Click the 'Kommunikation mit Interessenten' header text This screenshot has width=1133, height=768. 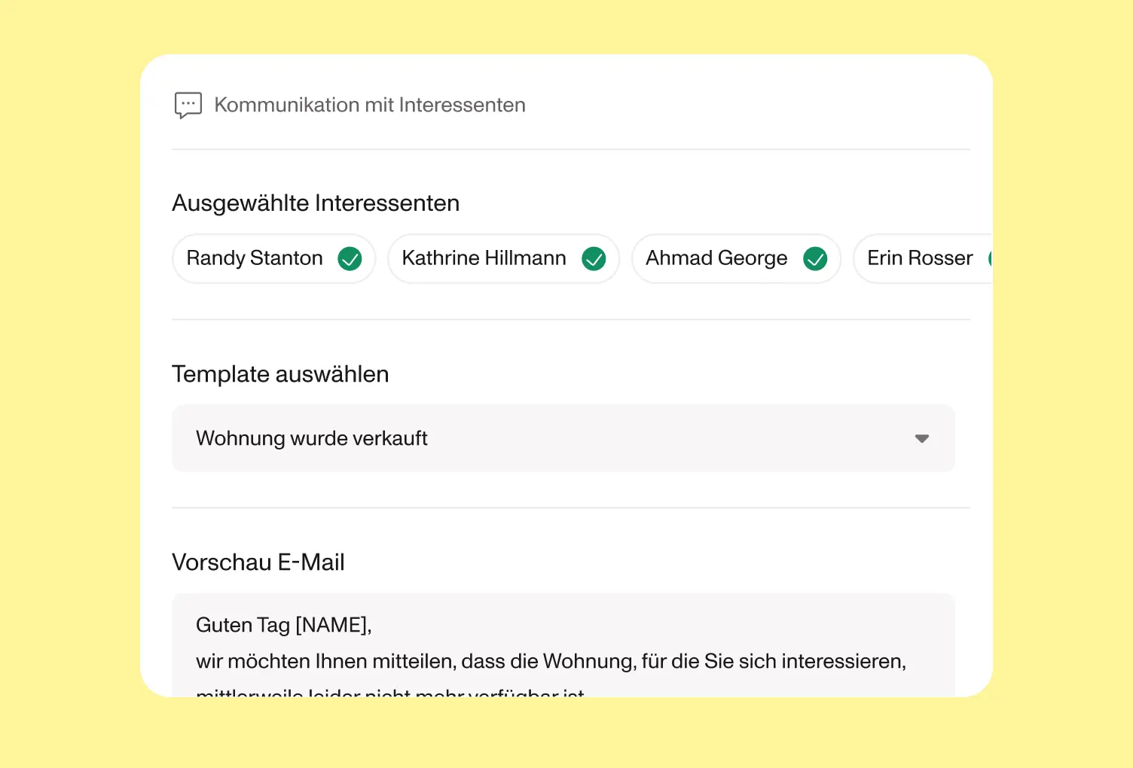click(x=370, y=105)
